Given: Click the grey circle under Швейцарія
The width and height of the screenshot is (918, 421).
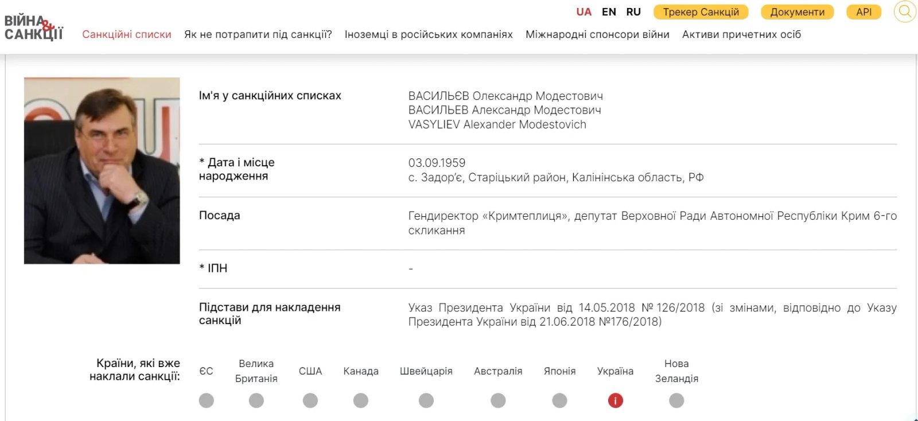Looking at the screenshot, I should tap(426, 400).
